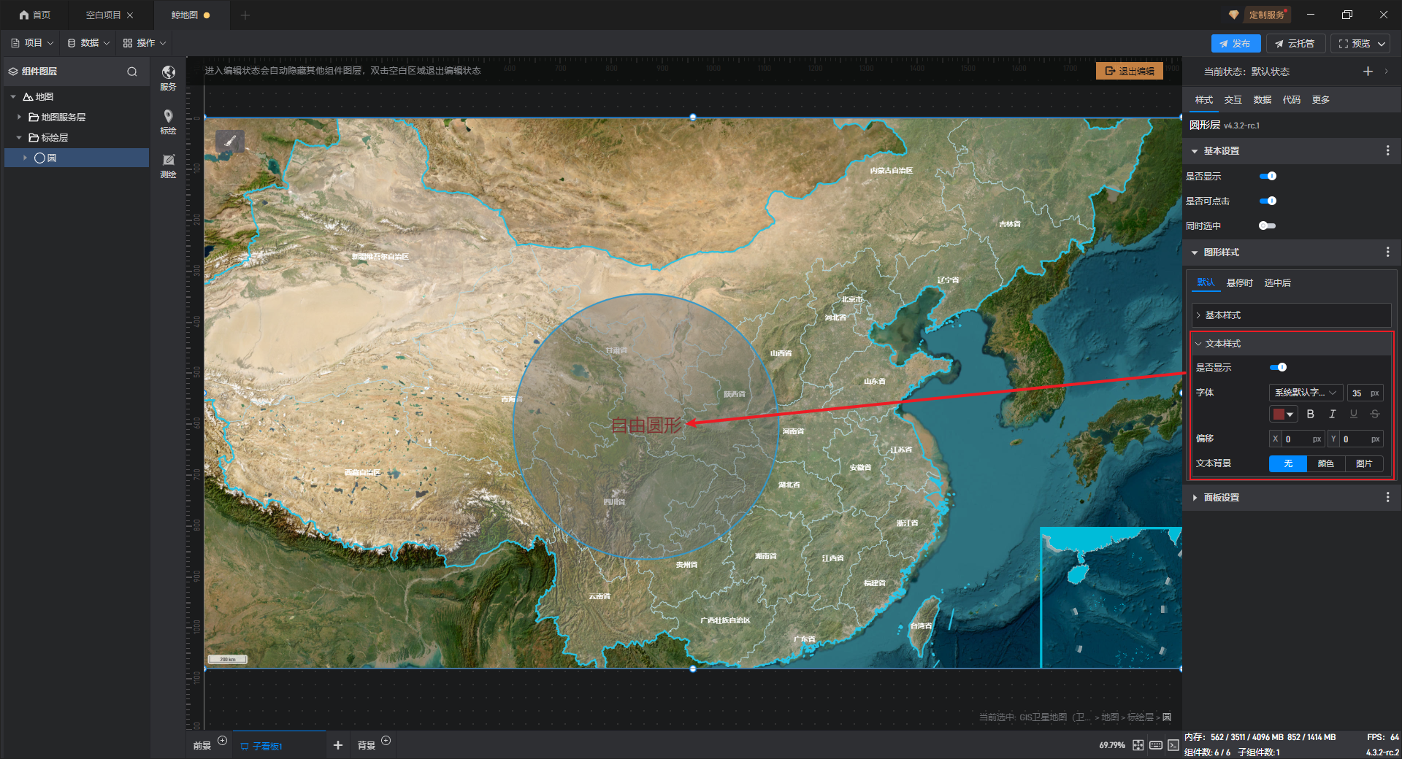Expand the 圆 layer item
The width and height of the screenshot is (1402, 759).
(x=25, y=158)
